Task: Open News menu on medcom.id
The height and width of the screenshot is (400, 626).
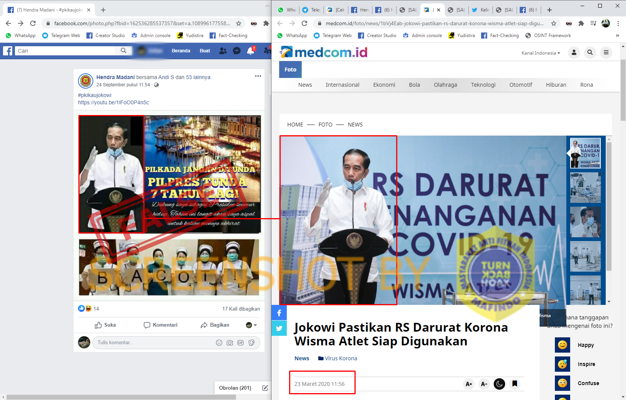Action: pyautogui.click(x=305, y=85)
